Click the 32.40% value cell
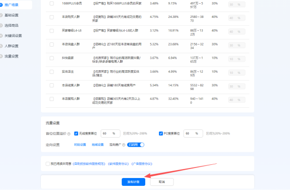Image resolution: width=290 pixels, height=190 pixels. pyautogui.click(x=173, y=99)
